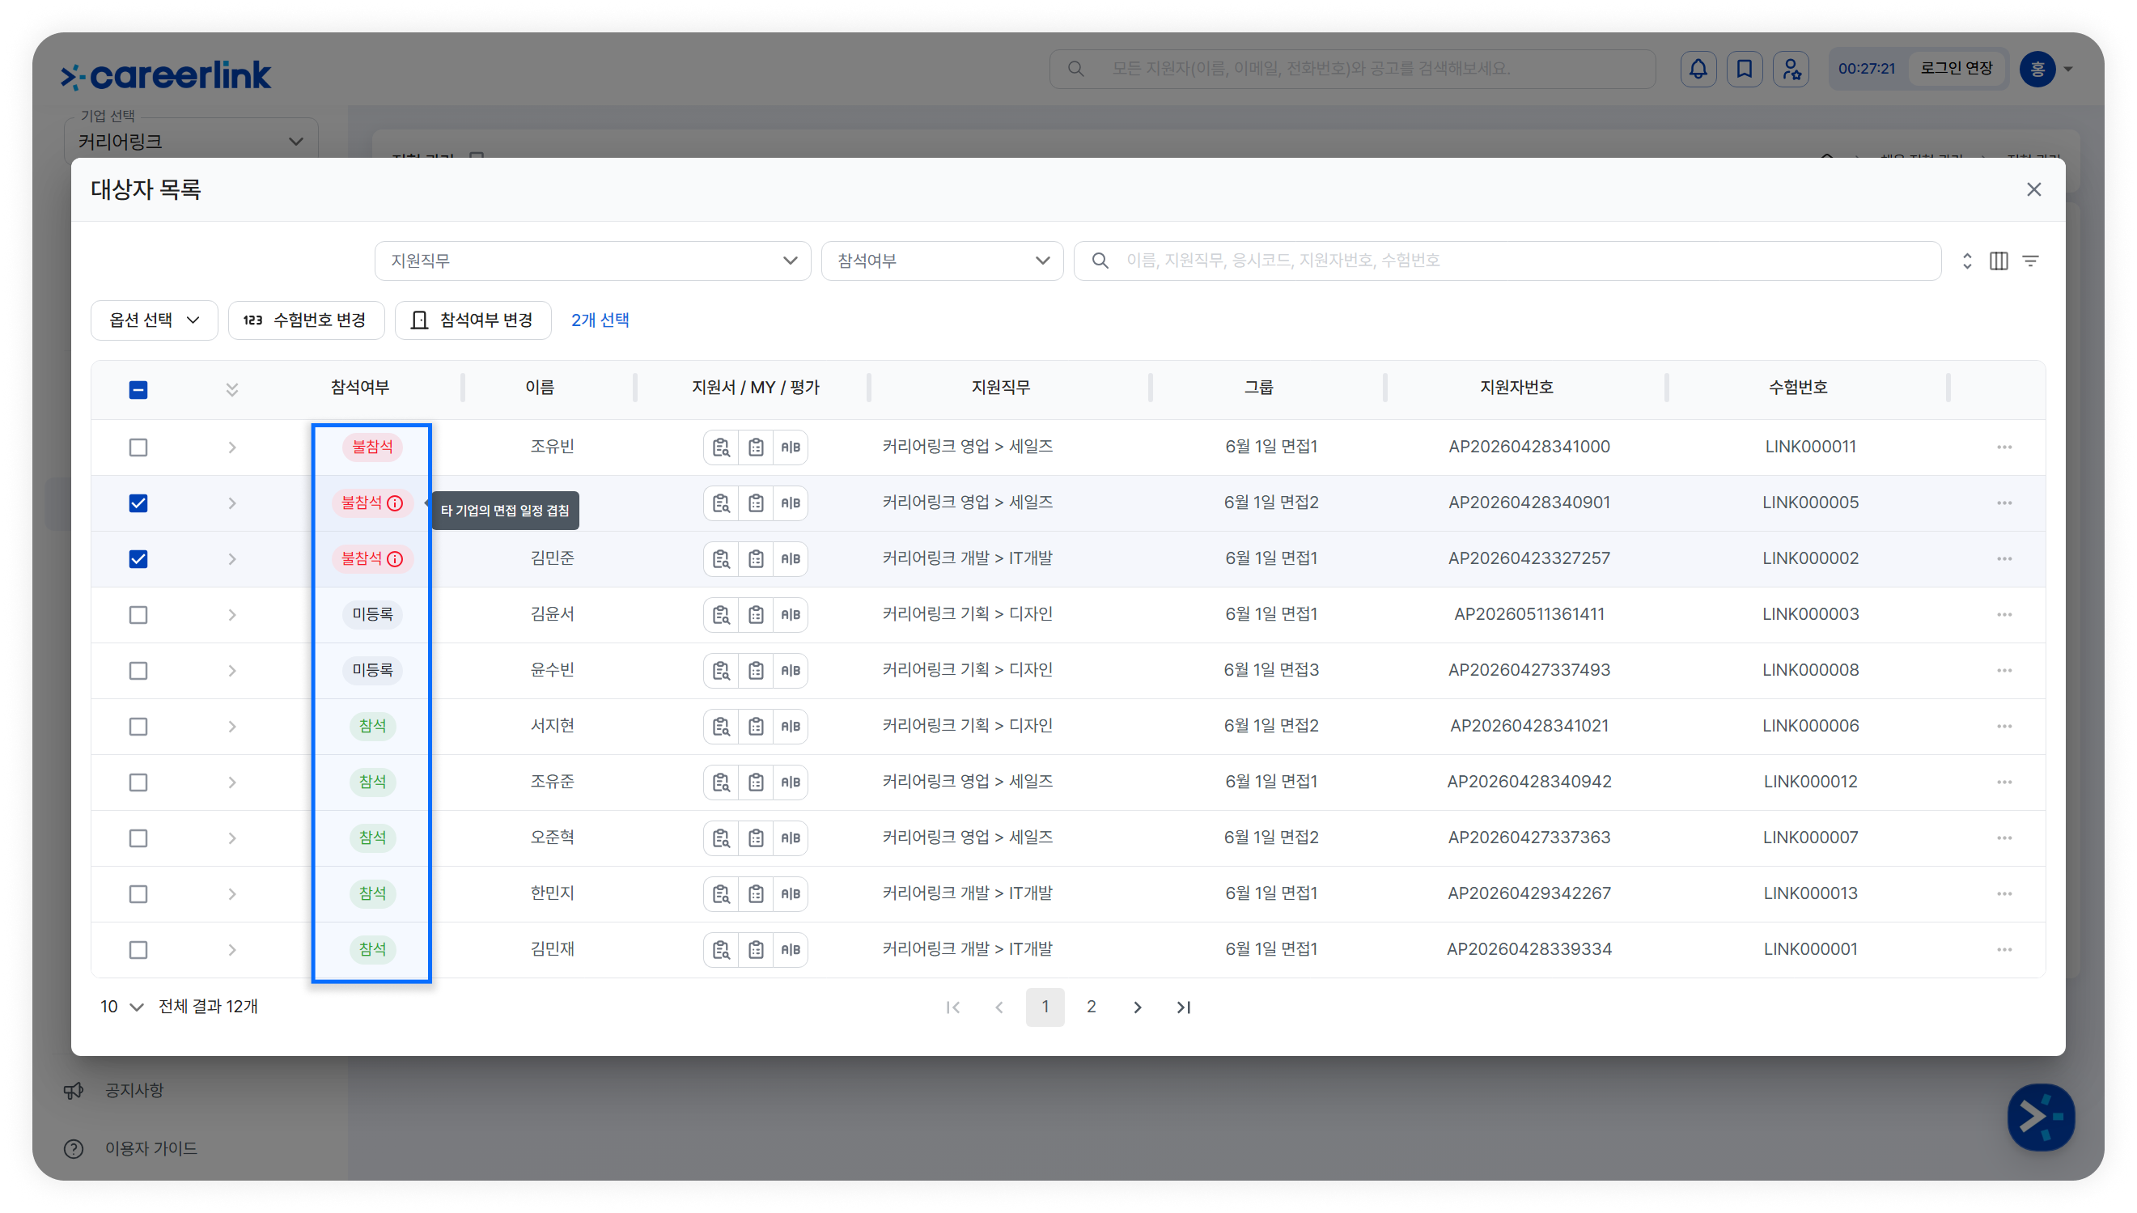Open MY clipboard icon for 조유빈
2137x1213 pixels.
756,447
